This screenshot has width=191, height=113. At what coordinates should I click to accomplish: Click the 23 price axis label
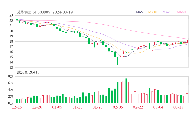tap(11, 15)
